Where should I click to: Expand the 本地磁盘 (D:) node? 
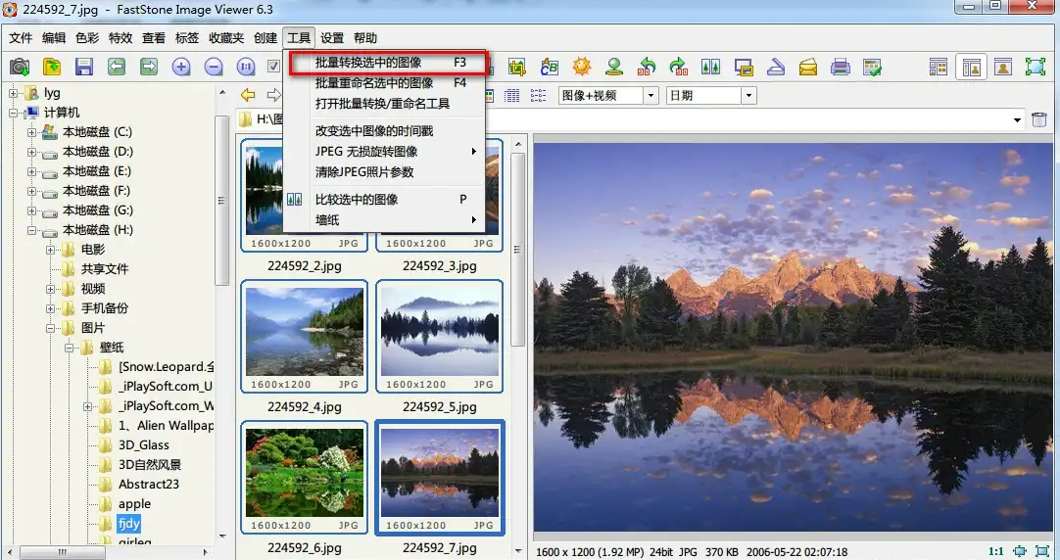point(31,152)
